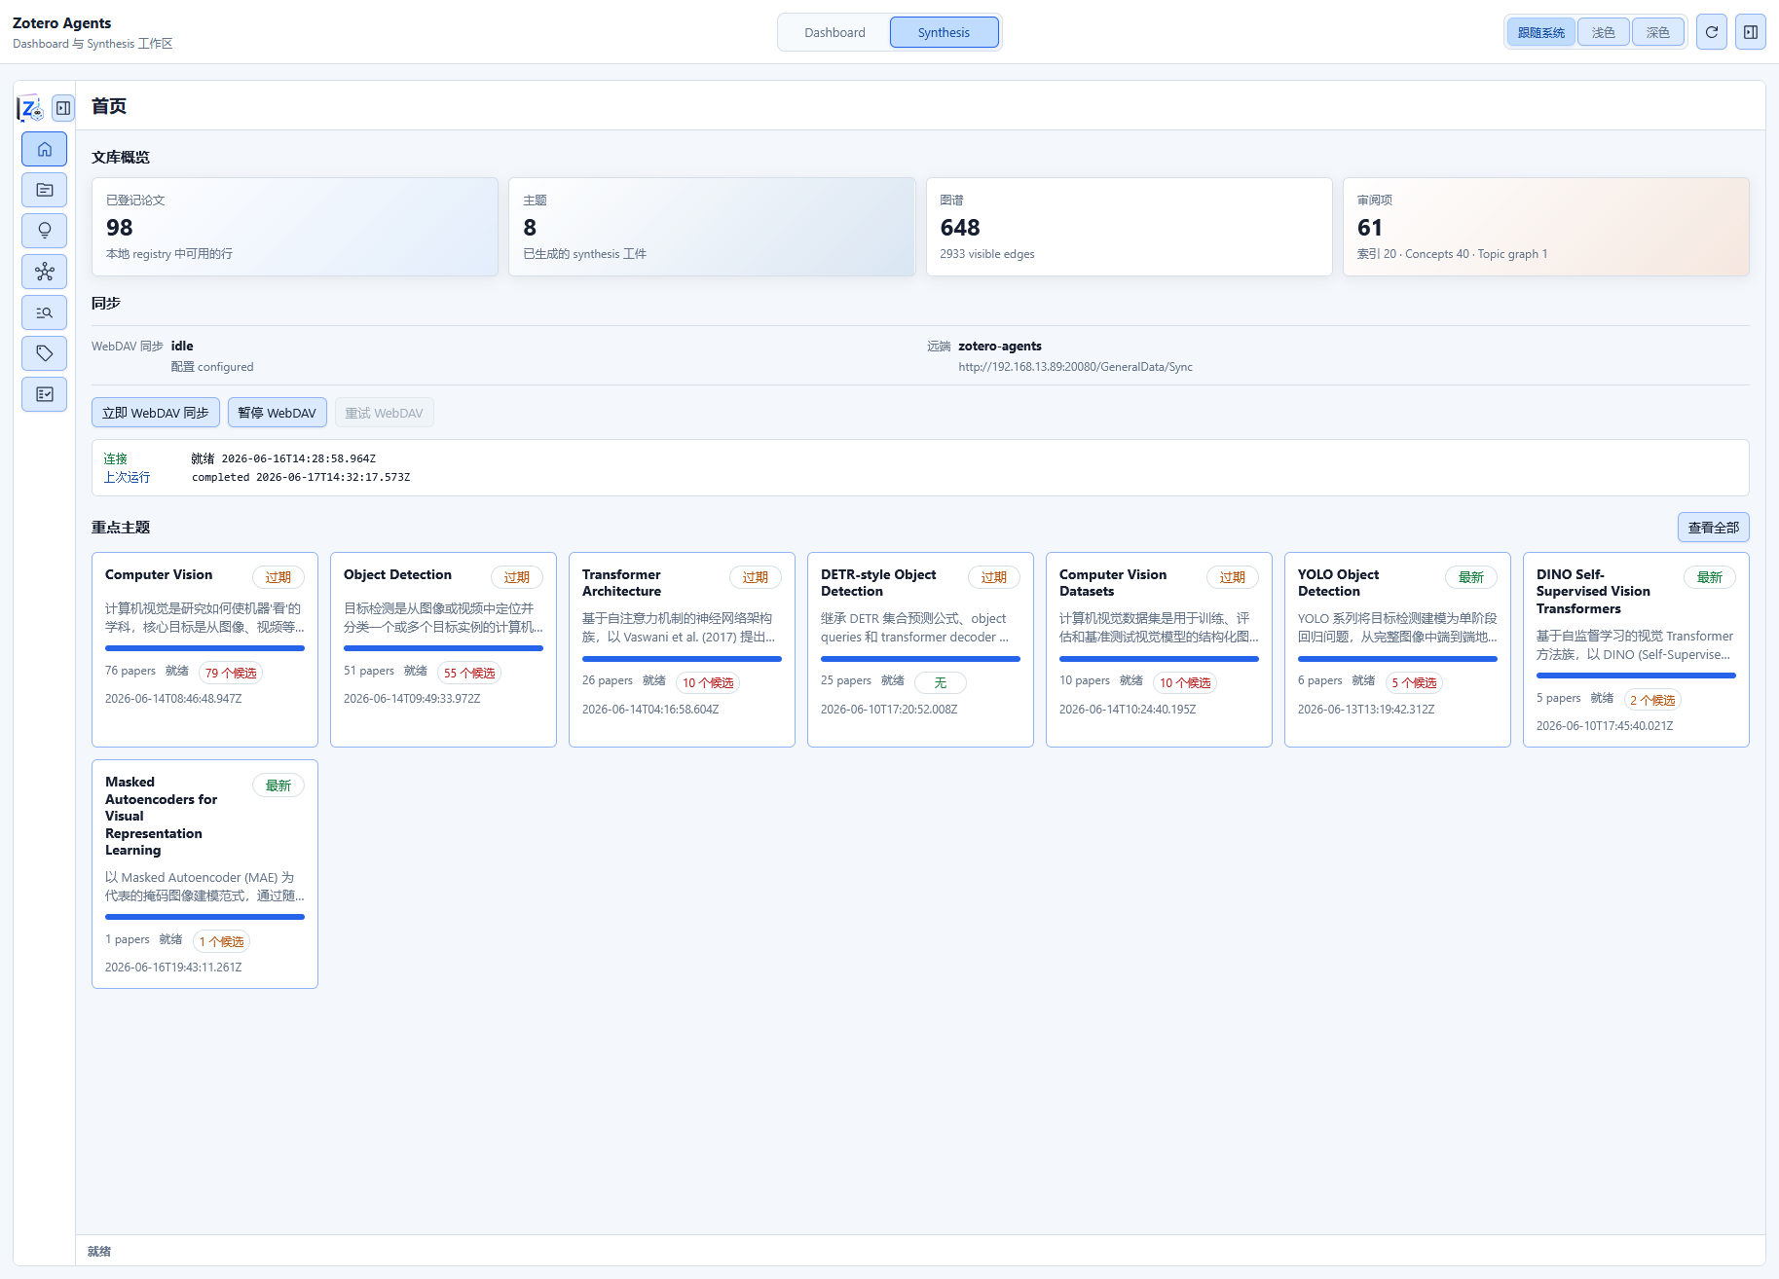Click the 1 个候选 badge

(x=221, y=941)
